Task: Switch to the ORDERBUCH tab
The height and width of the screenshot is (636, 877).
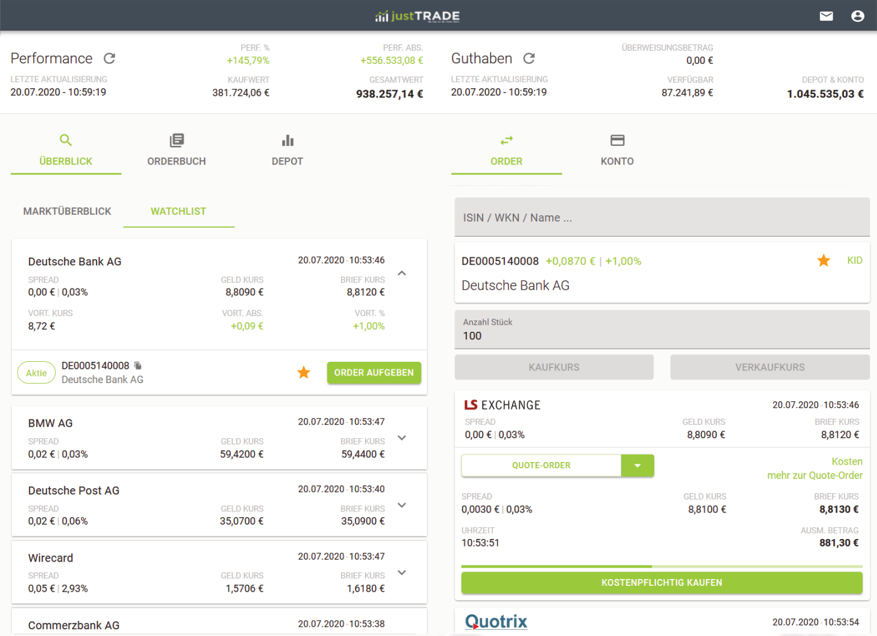Action: click(x=177, y=151)
